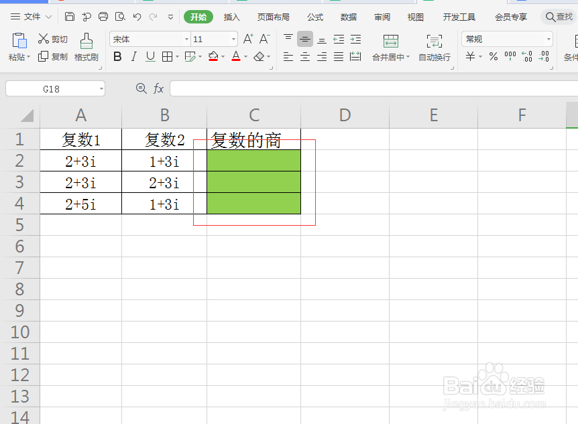Activate the Format Painter 格式刷
Viewport: 578px width, 424px height.
[x=86, y=47]
